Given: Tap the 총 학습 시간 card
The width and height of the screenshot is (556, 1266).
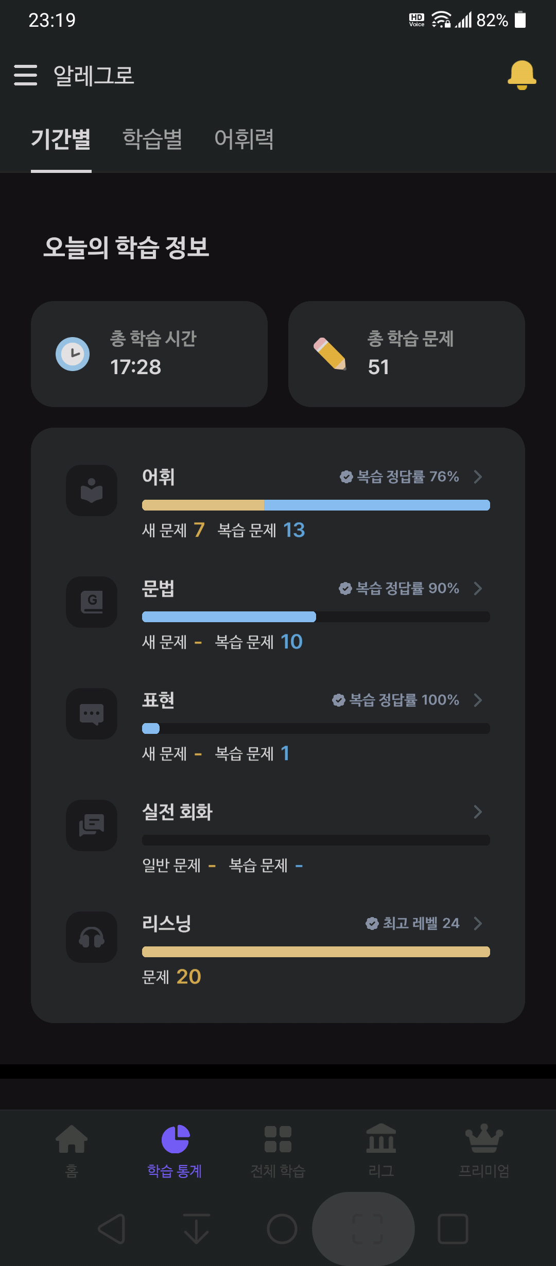Looking at the screenshot, I should 149,354.
